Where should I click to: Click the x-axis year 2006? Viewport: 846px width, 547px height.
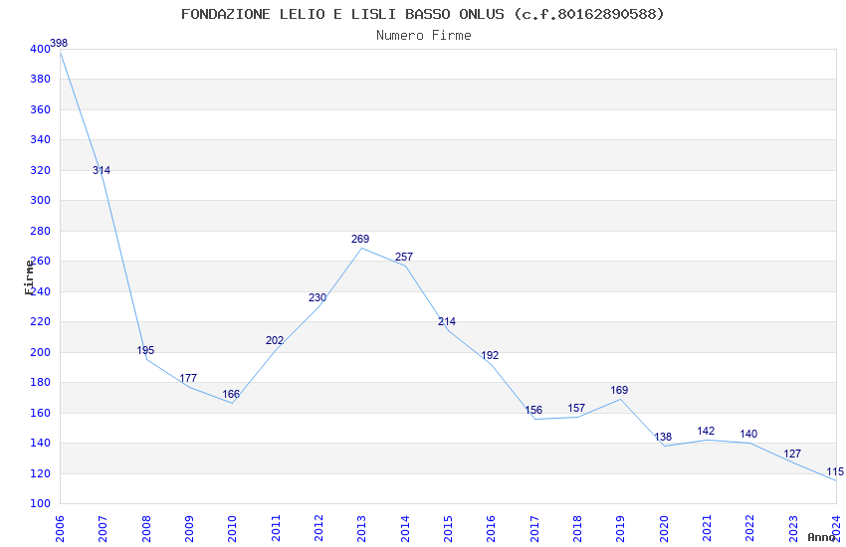click(x=60, y=529)
